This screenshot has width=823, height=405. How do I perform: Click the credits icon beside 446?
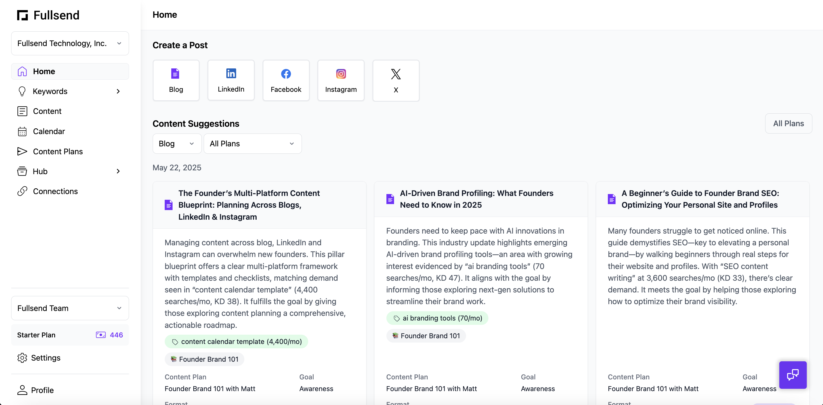(x=101, y=335)
